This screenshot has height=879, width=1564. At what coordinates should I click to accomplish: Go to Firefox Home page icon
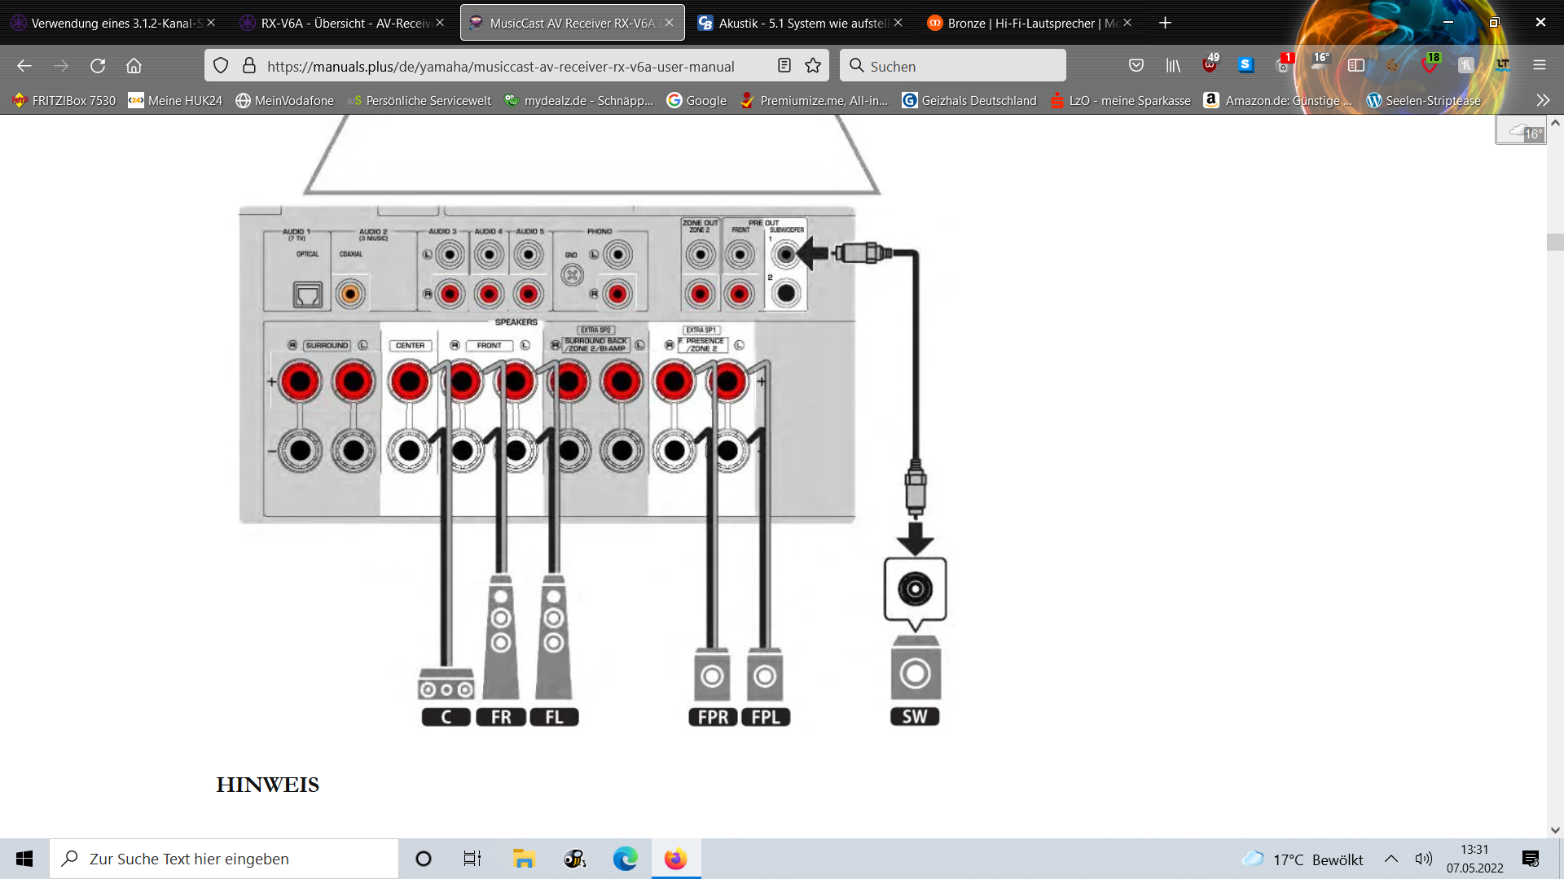134,66
